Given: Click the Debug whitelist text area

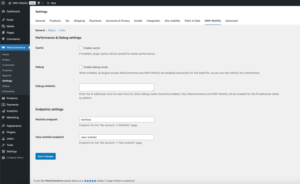Looking at the screenshot, I should [x=116, y=87].
